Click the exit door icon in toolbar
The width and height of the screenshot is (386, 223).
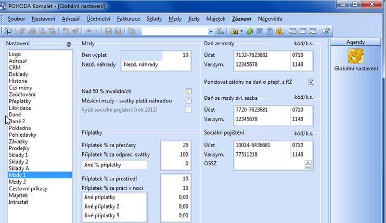tap(9, 31)
